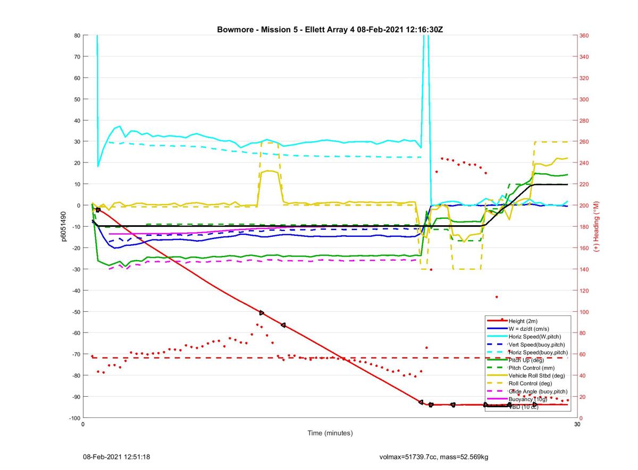Select 'Vert Speed(buoy,pitch)' legend entry
Image resolution: width=638 pixels, height=470 pixels.
click(x=537, y=345)
